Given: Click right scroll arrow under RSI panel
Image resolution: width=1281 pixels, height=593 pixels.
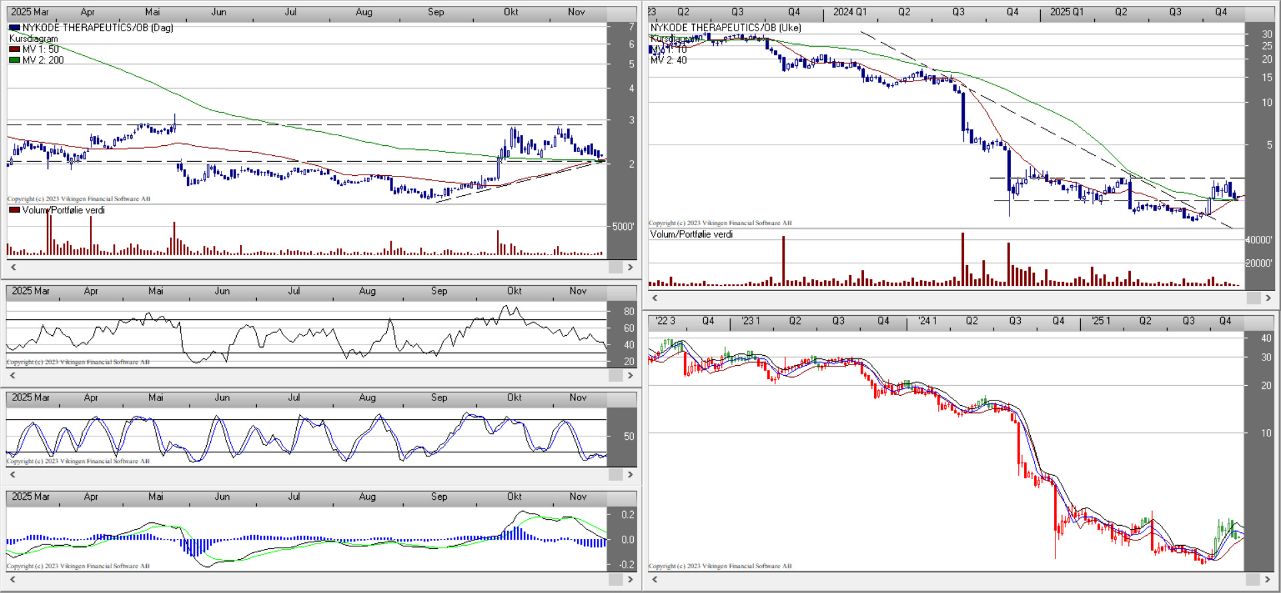Looking at the screenshot, I should [630, 376].
